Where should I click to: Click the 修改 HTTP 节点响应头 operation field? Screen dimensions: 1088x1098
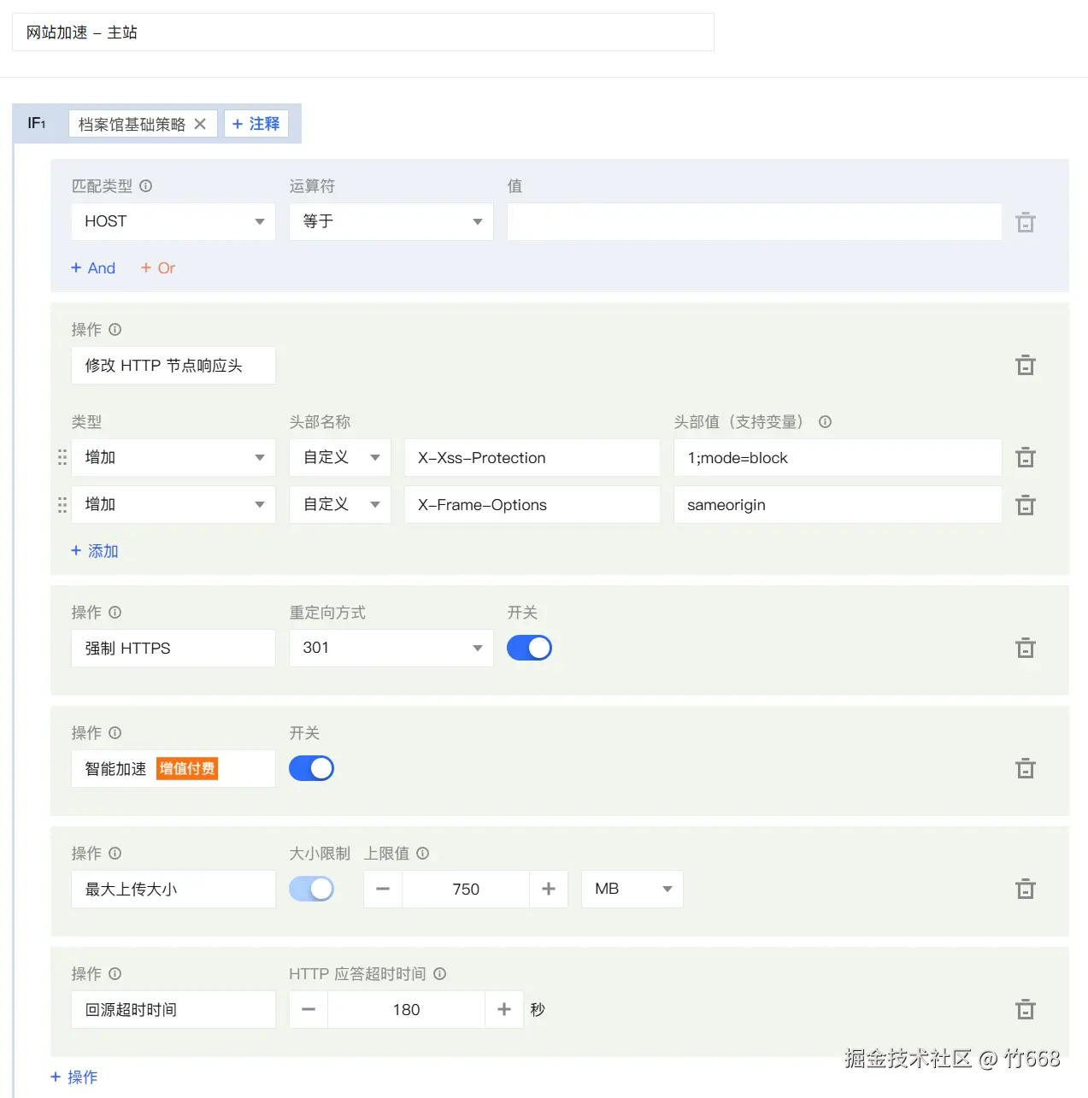[x=173, y=365]
